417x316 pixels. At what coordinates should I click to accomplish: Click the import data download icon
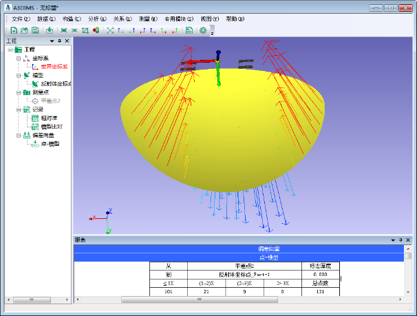click(x=49, y=31)
